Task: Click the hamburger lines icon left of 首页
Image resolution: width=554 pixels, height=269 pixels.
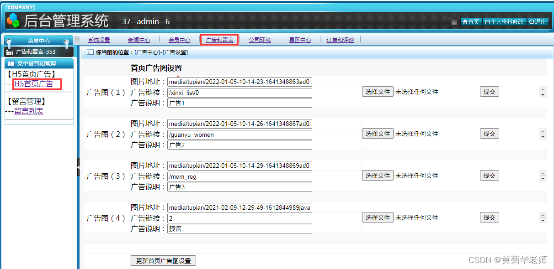Action: 454,21
